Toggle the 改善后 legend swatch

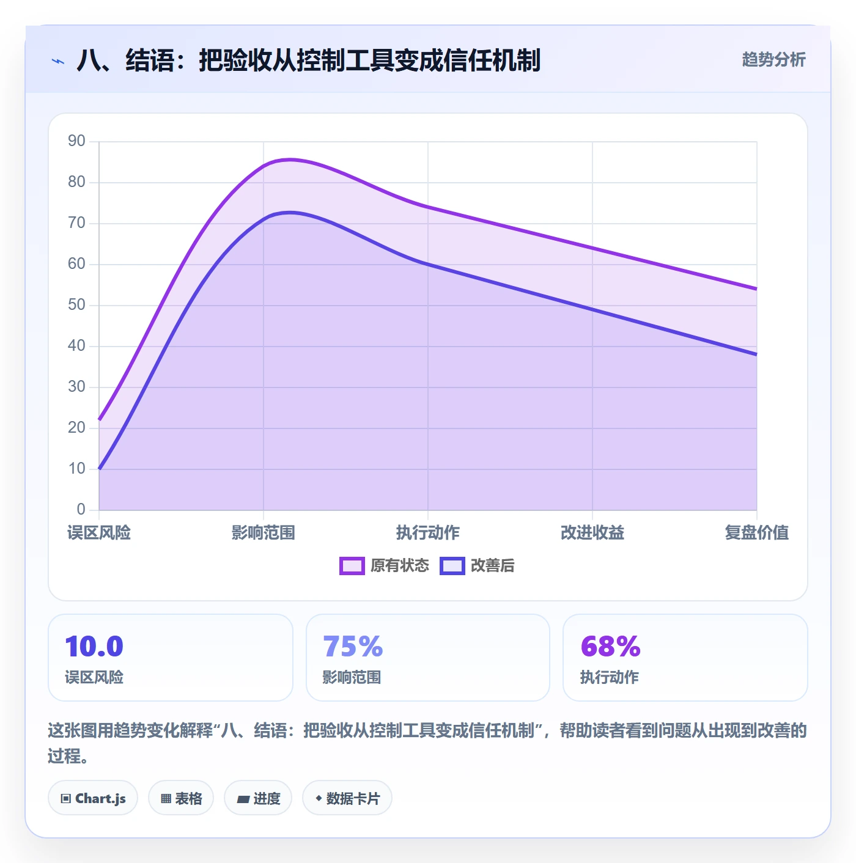click(x=452, y=566)
